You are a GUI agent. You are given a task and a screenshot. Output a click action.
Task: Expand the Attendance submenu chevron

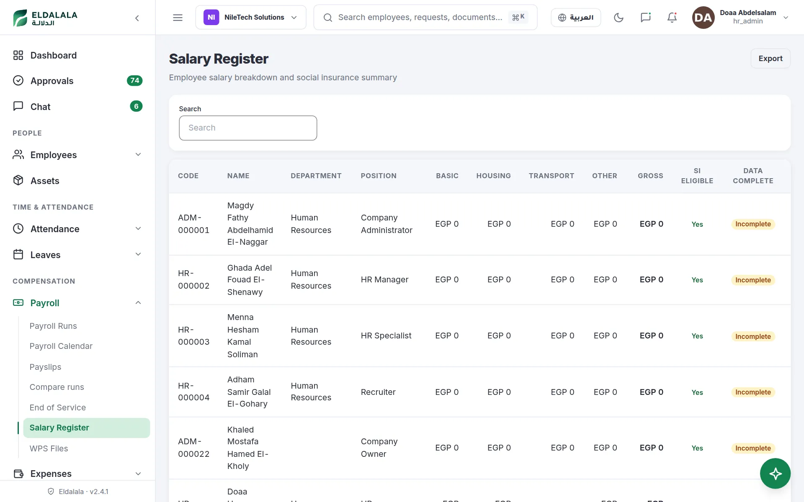[x=138, y=228]
